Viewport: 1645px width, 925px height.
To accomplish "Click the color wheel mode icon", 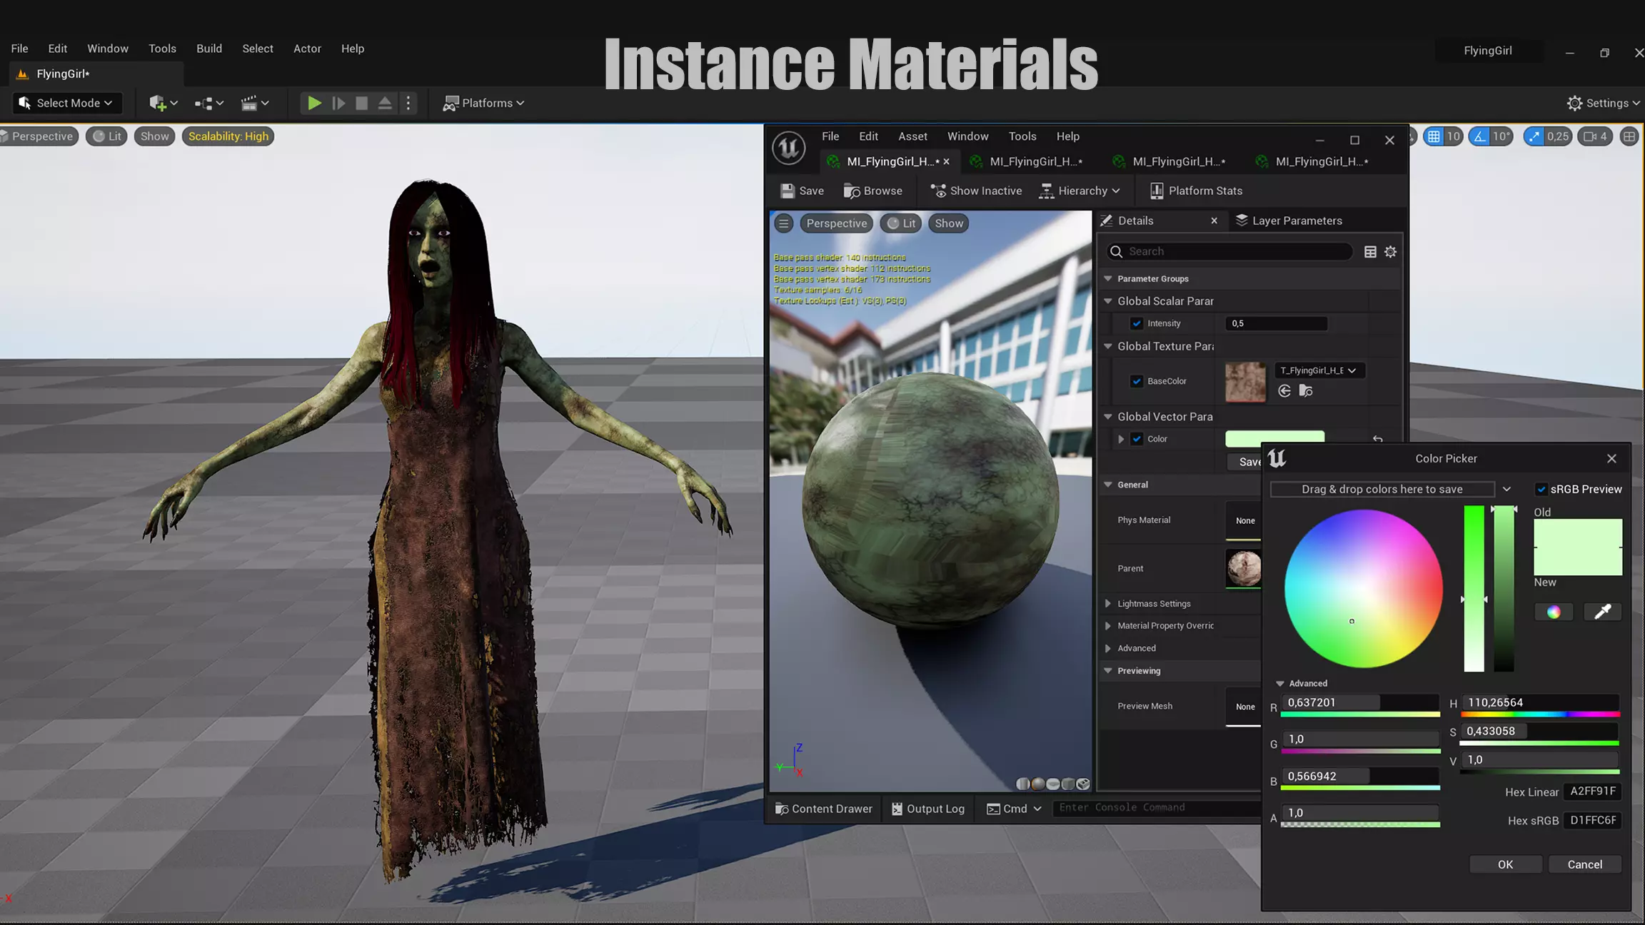I will [x=1553, y=612].
